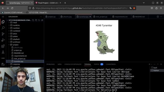Image resolution: width=164 pixels, height=92 pixels.
Task: Open the VS Code hamburger menu
Action: (x=3, y=17)
